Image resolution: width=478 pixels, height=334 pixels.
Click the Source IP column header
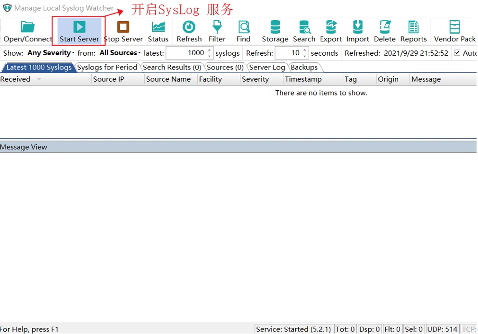pyautogui.click(x=118, y=79)
